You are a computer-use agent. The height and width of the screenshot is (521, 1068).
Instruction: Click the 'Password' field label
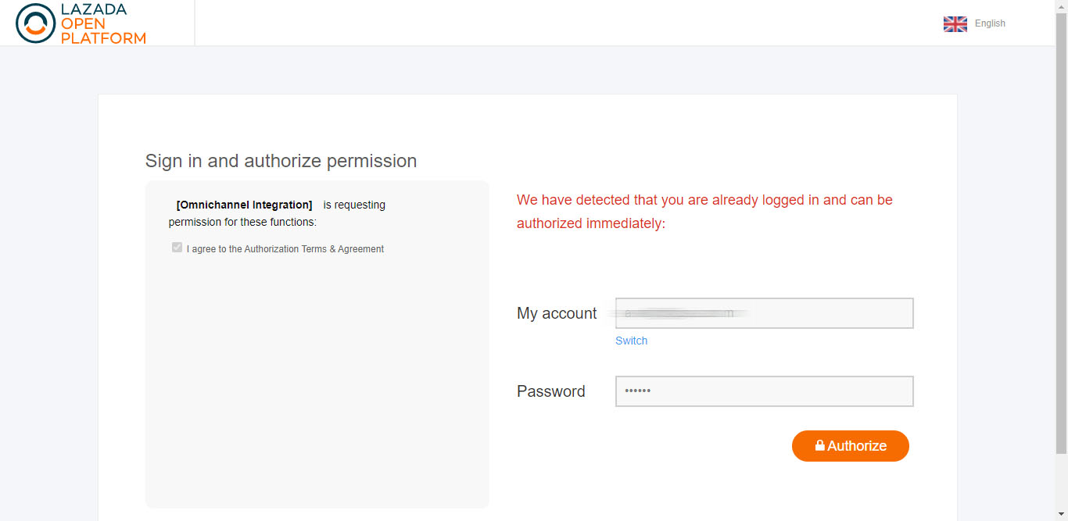pyautogui.click(x=551, y=391)
